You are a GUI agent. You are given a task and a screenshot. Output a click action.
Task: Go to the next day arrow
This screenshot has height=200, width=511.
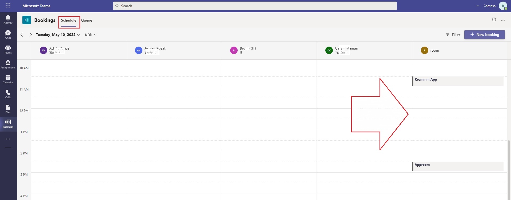(x=30, y=35)
